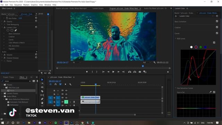The image size is (222, 125).
Task: Expand Basic Correction in Effect Controls
Action: 4,34
